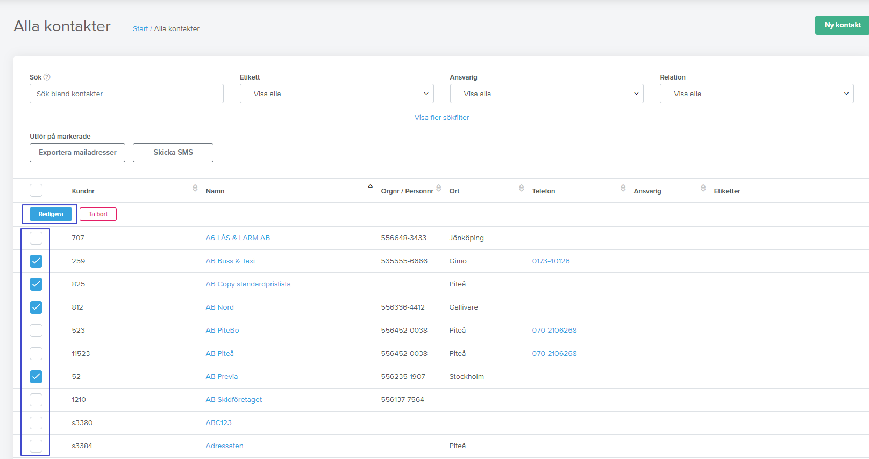Click the Ort value Stockholm
Viewport: 869px width, 459px height.
[466, 377]
